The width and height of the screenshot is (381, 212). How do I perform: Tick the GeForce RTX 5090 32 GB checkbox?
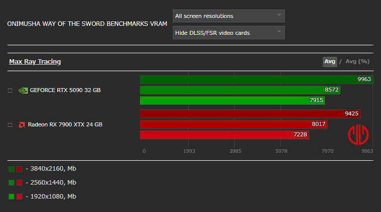pyautogui.click(x=10, y=91)
